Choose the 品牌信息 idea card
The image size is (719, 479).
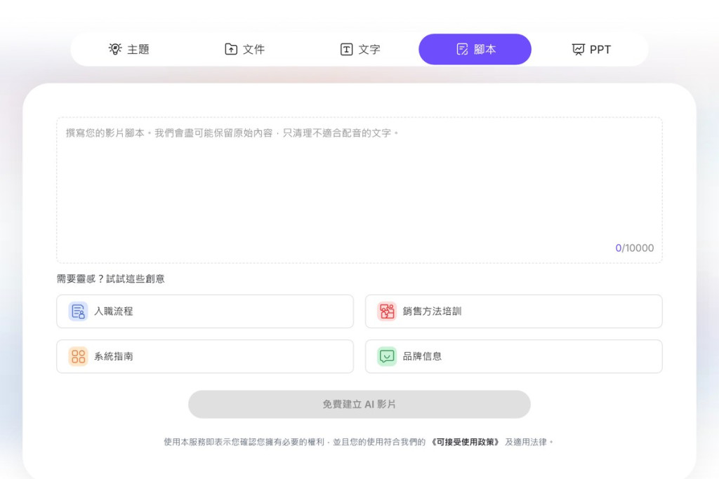coord(513,356)
